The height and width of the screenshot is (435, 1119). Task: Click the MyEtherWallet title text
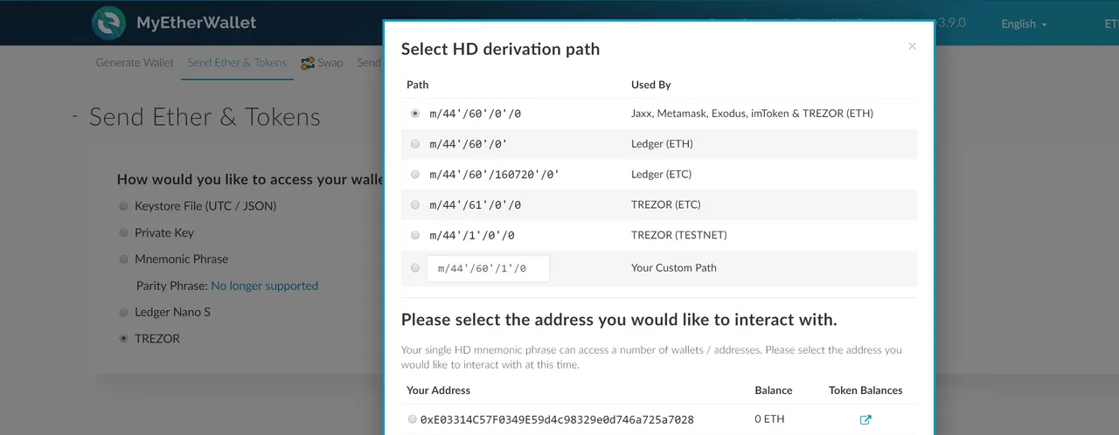click(196, 23)
